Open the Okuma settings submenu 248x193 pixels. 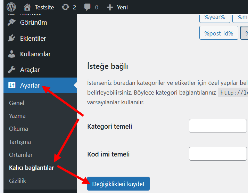(x=18, y=129)
